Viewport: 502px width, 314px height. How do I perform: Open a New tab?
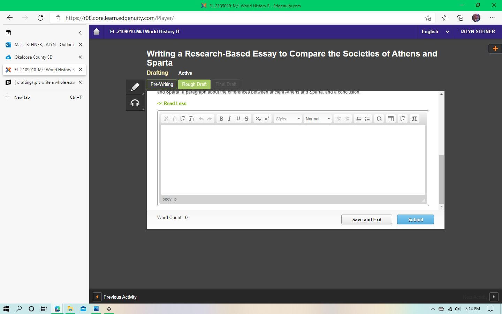click(44, 97)
